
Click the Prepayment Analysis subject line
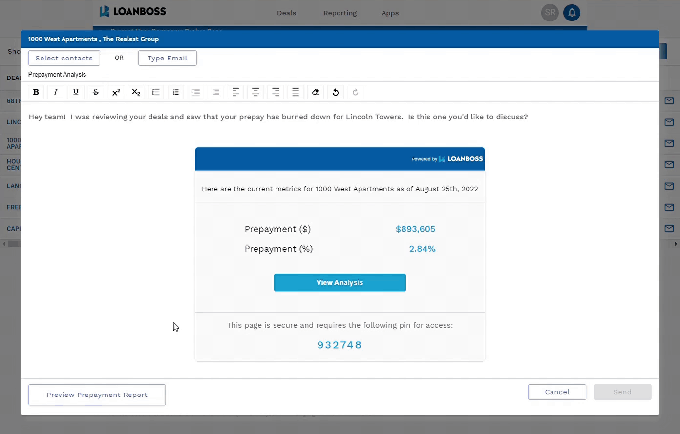[x=57, y=75]
